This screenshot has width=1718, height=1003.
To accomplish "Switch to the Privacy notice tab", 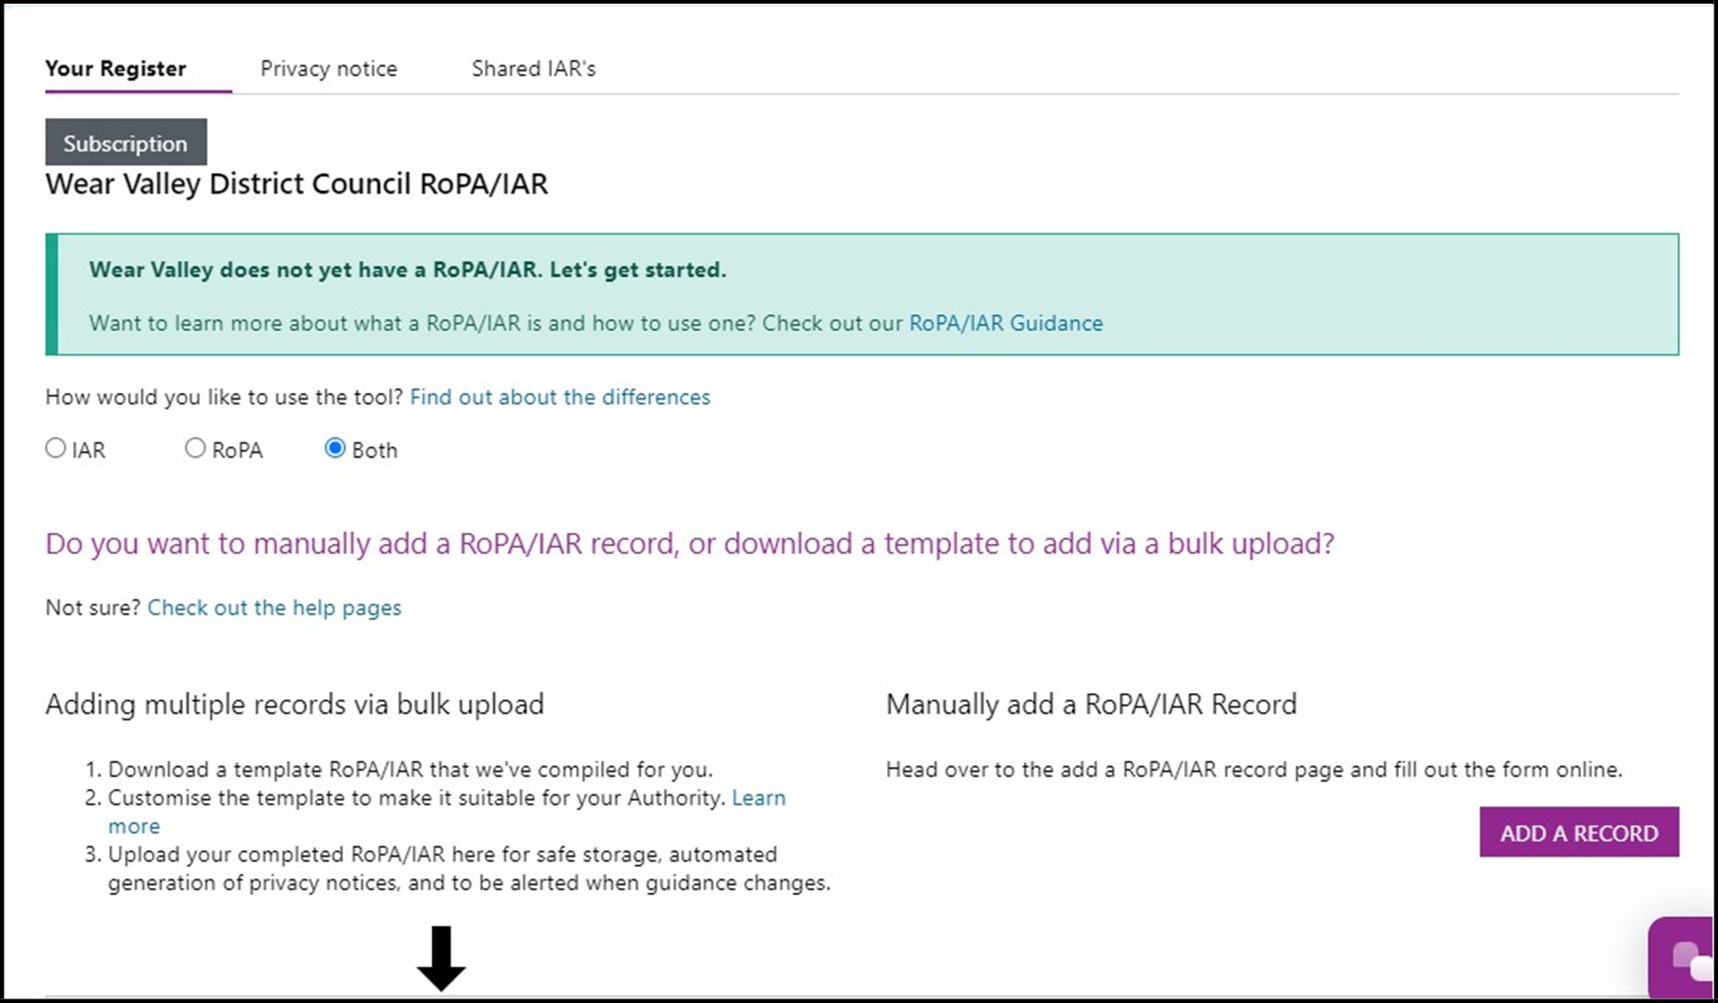I will [x=329, y=69].
